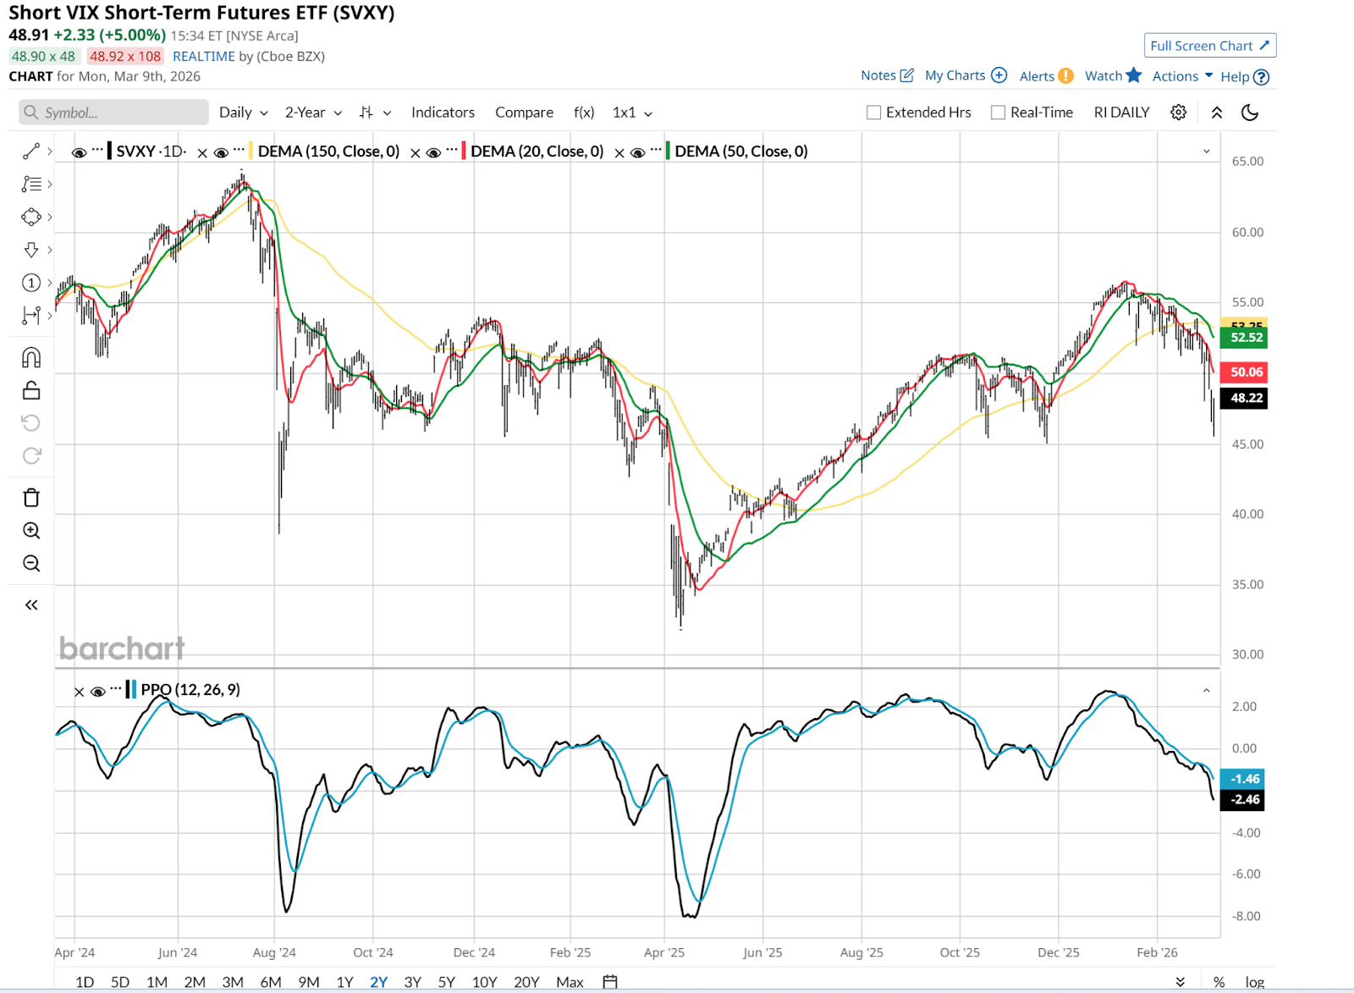Open the Help link
The width and height of the screenshot is (1354, 993).
(1244, 77)
